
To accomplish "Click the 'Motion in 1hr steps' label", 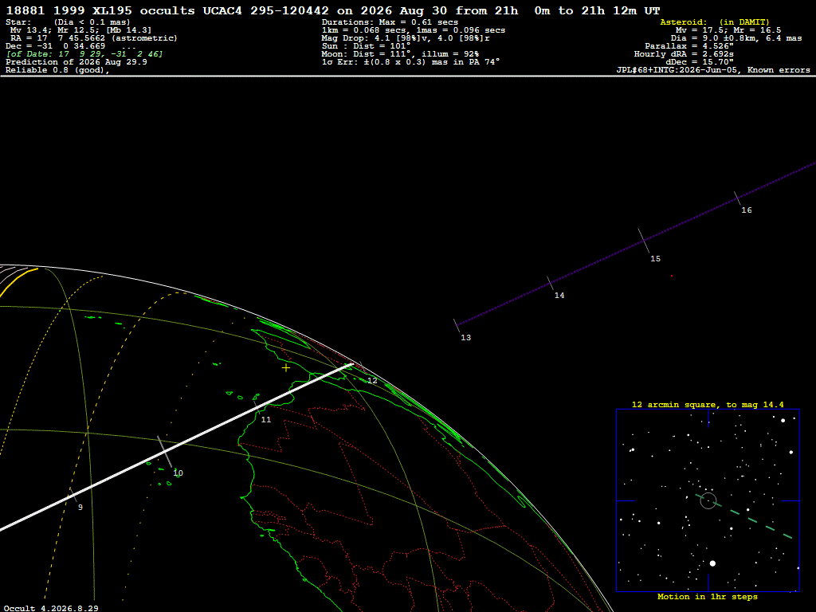I will pos(708,596).
